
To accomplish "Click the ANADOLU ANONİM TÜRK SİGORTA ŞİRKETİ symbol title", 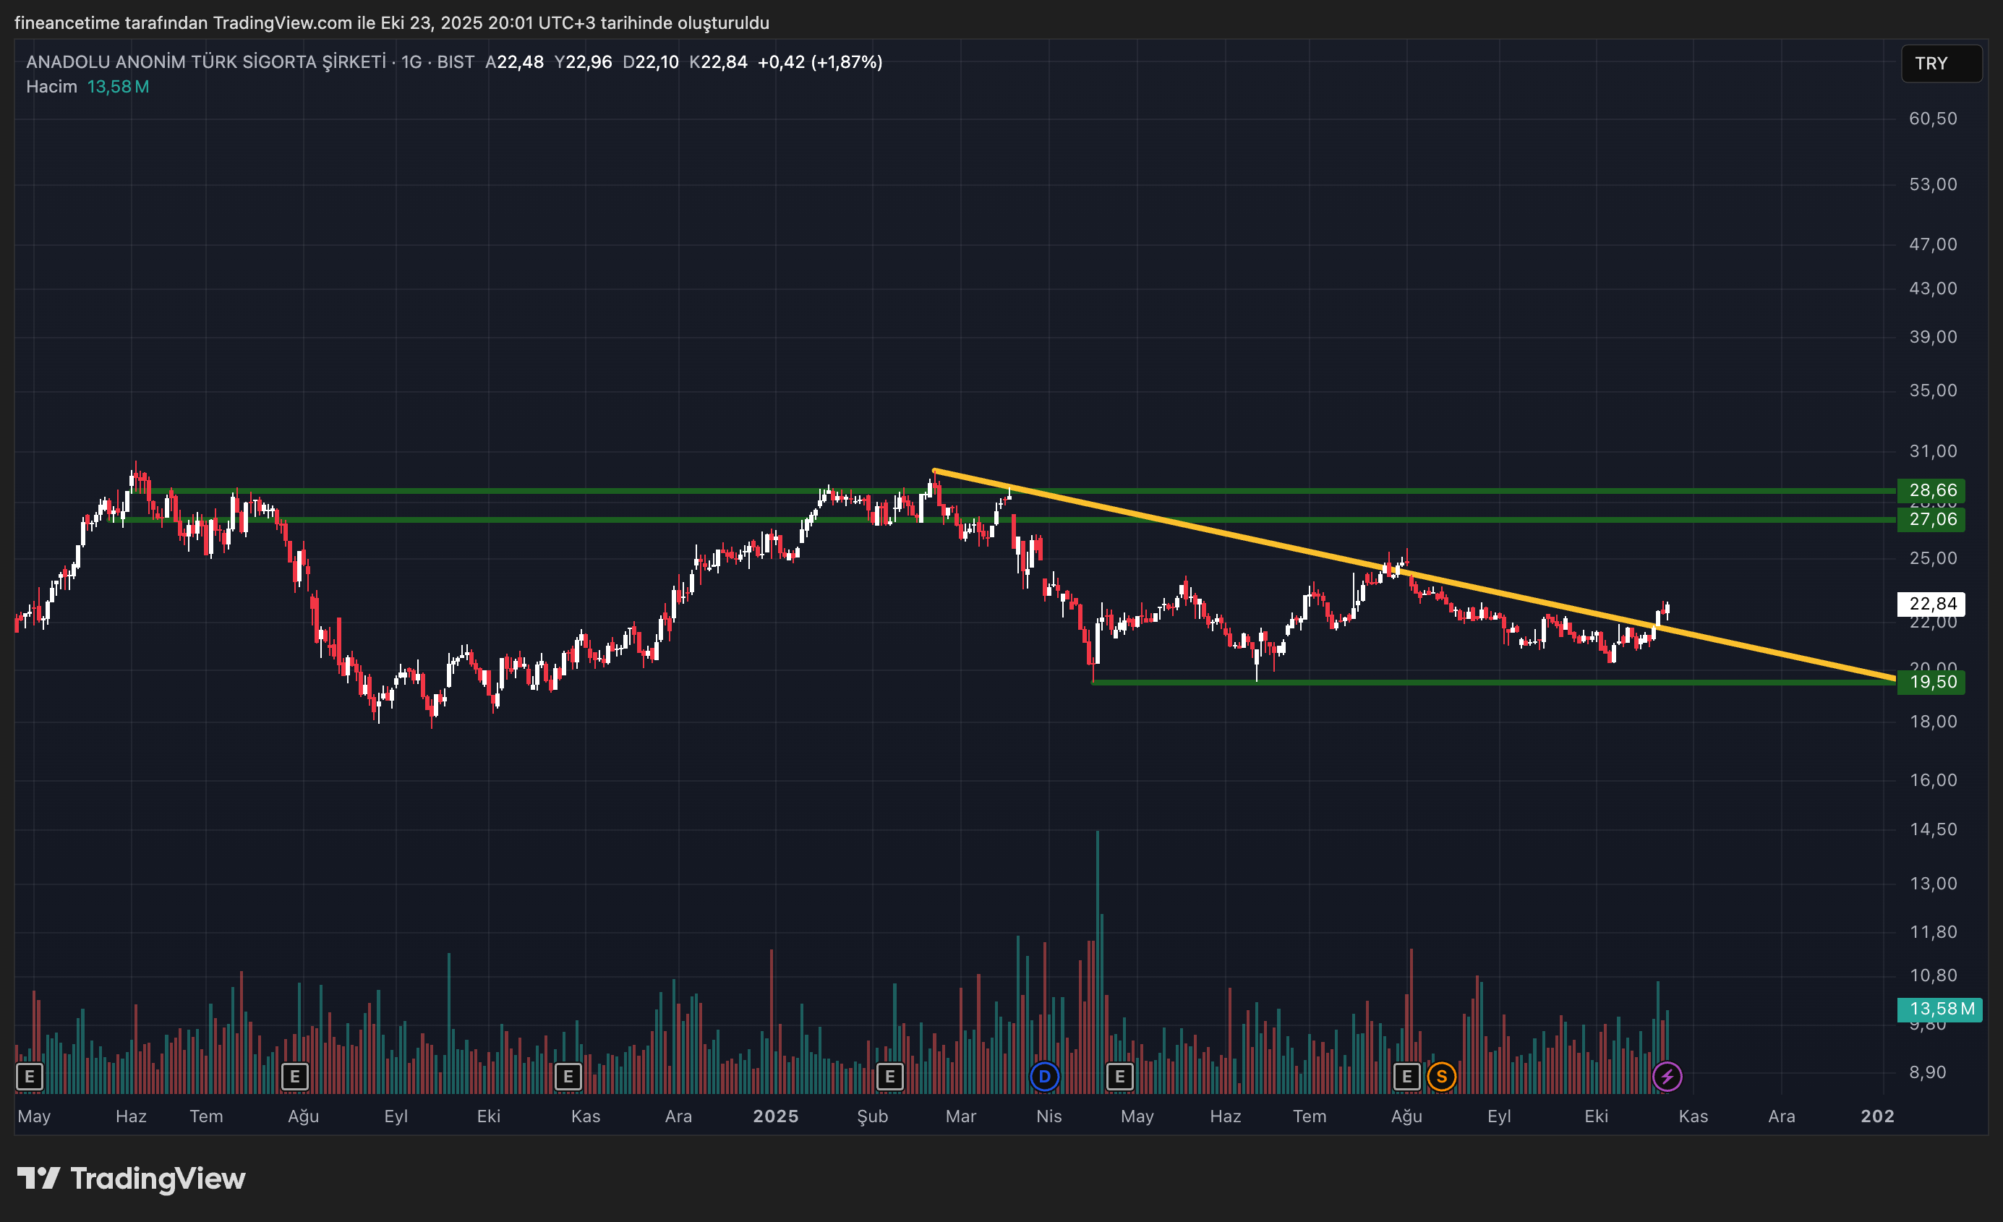I will (205, 61).
